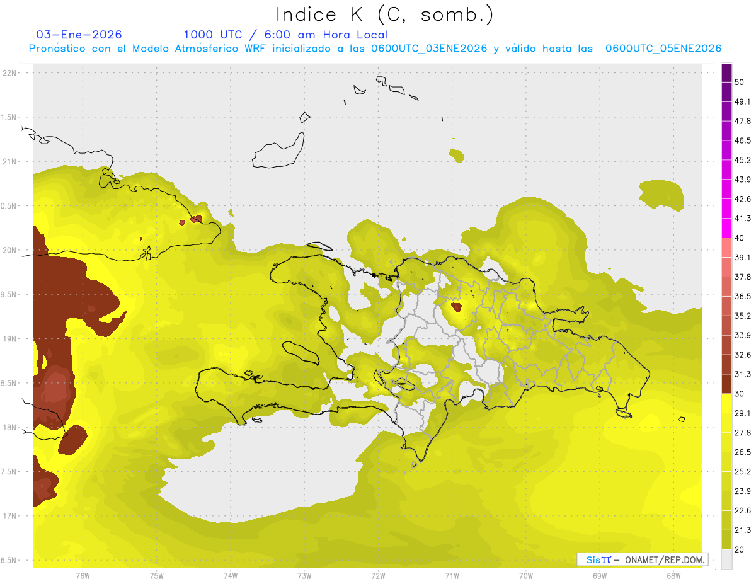
Task: Click the legend value "40"
Action: click(x=740, y=238)
